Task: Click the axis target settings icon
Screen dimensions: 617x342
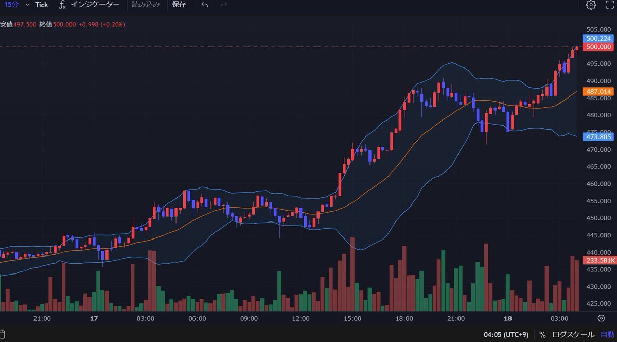Action: 601,318
